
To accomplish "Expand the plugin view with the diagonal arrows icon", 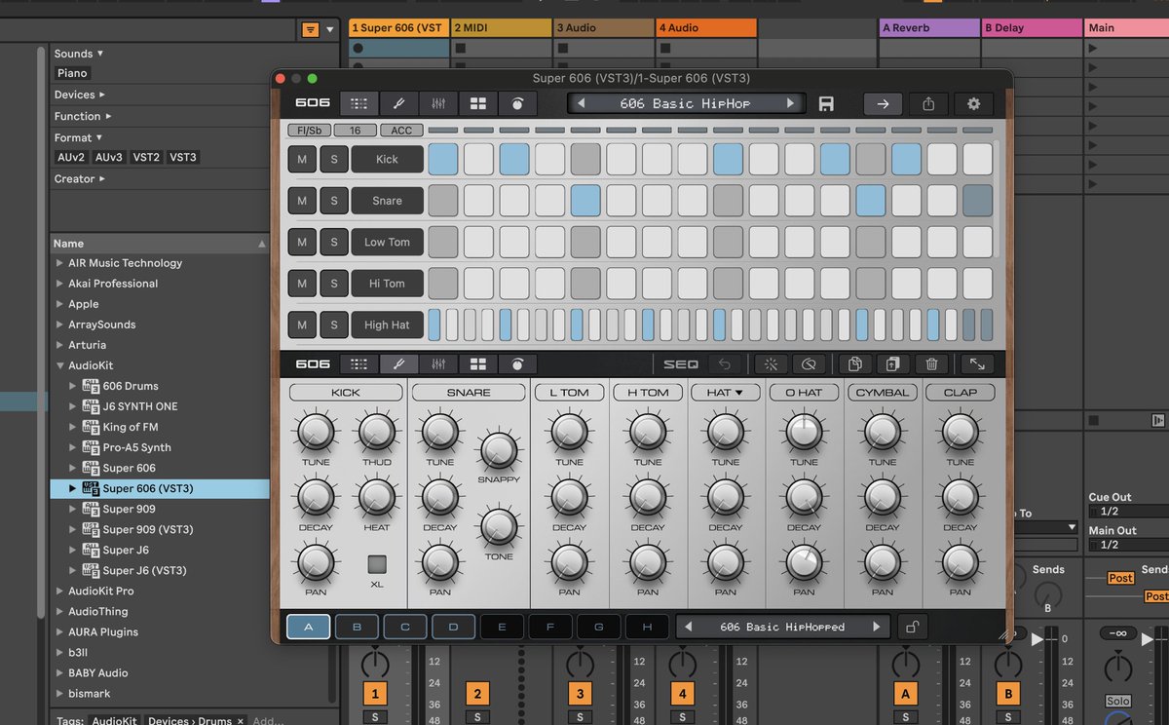I will [976, 363].
